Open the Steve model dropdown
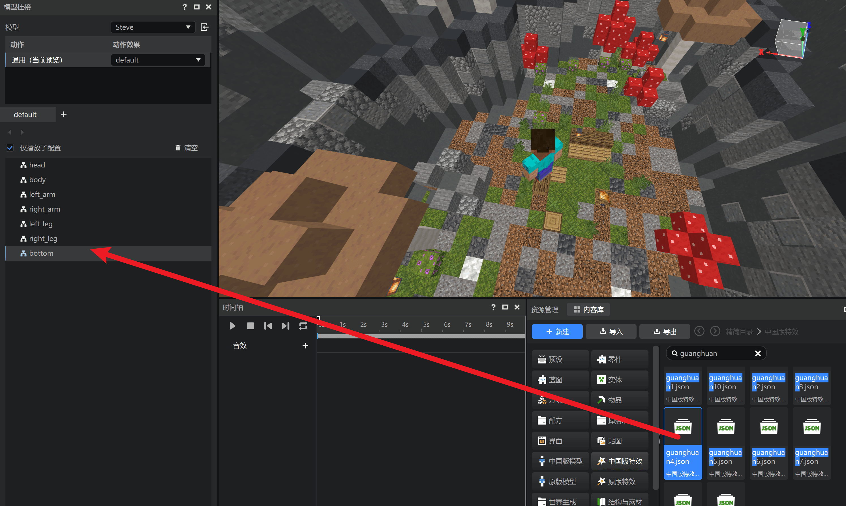 153,27
